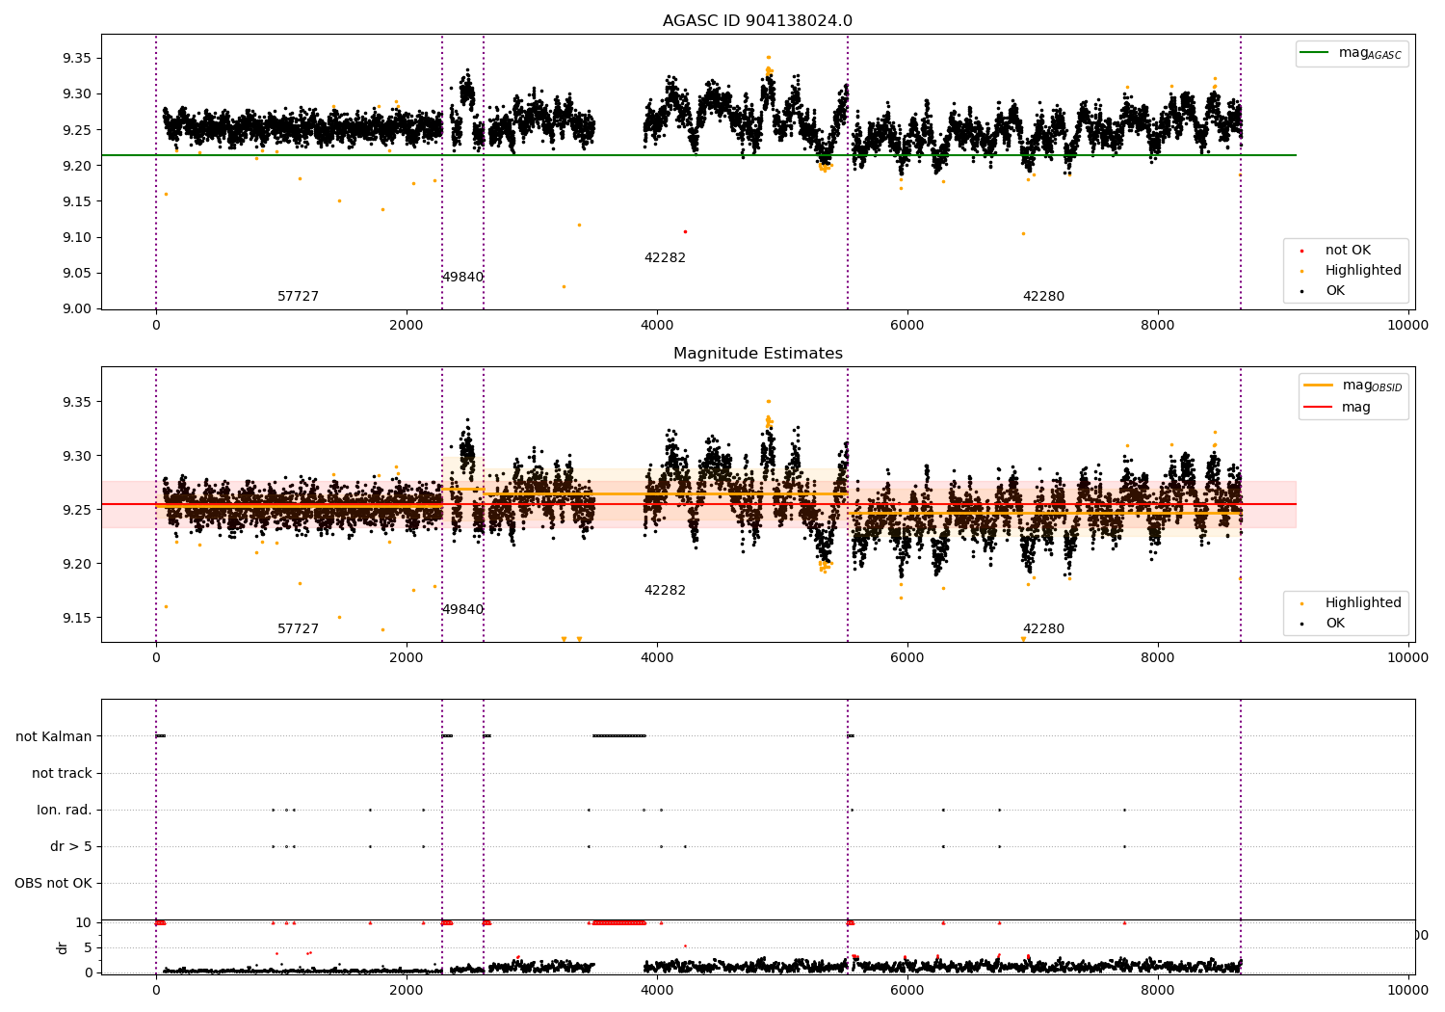Click the red 'not OK' legend marker in top plot
The width and height of the screenshot is (1445, 1012).
click(1302, 251)
